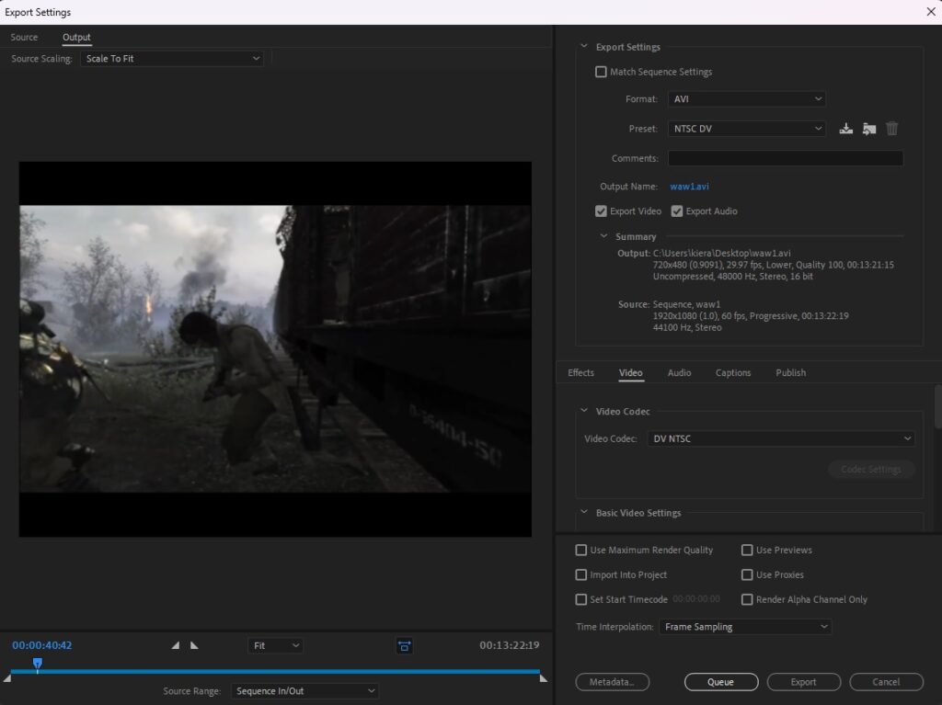Image resolution: width=942 pixels, height=705 pixels.
Task: Enable Use Maximum Render Quality
Action: [x=581, y=551]
